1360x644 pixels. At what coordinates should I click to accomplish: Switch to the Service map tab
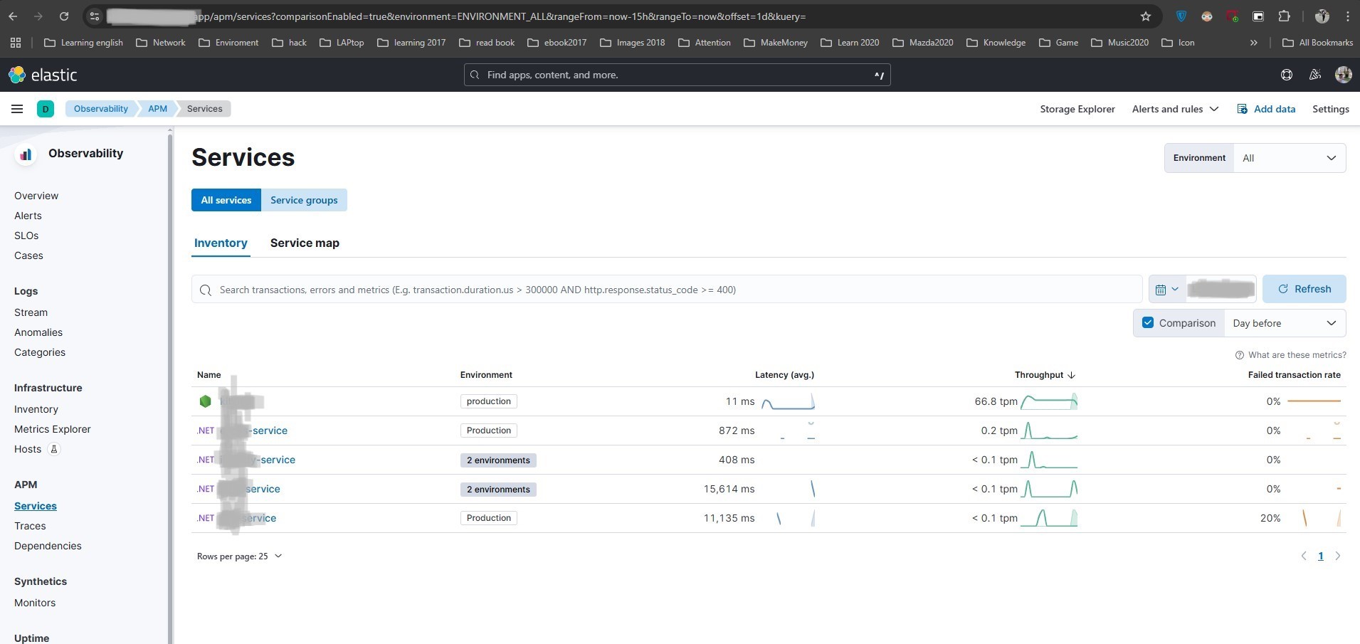click(305, 243)
